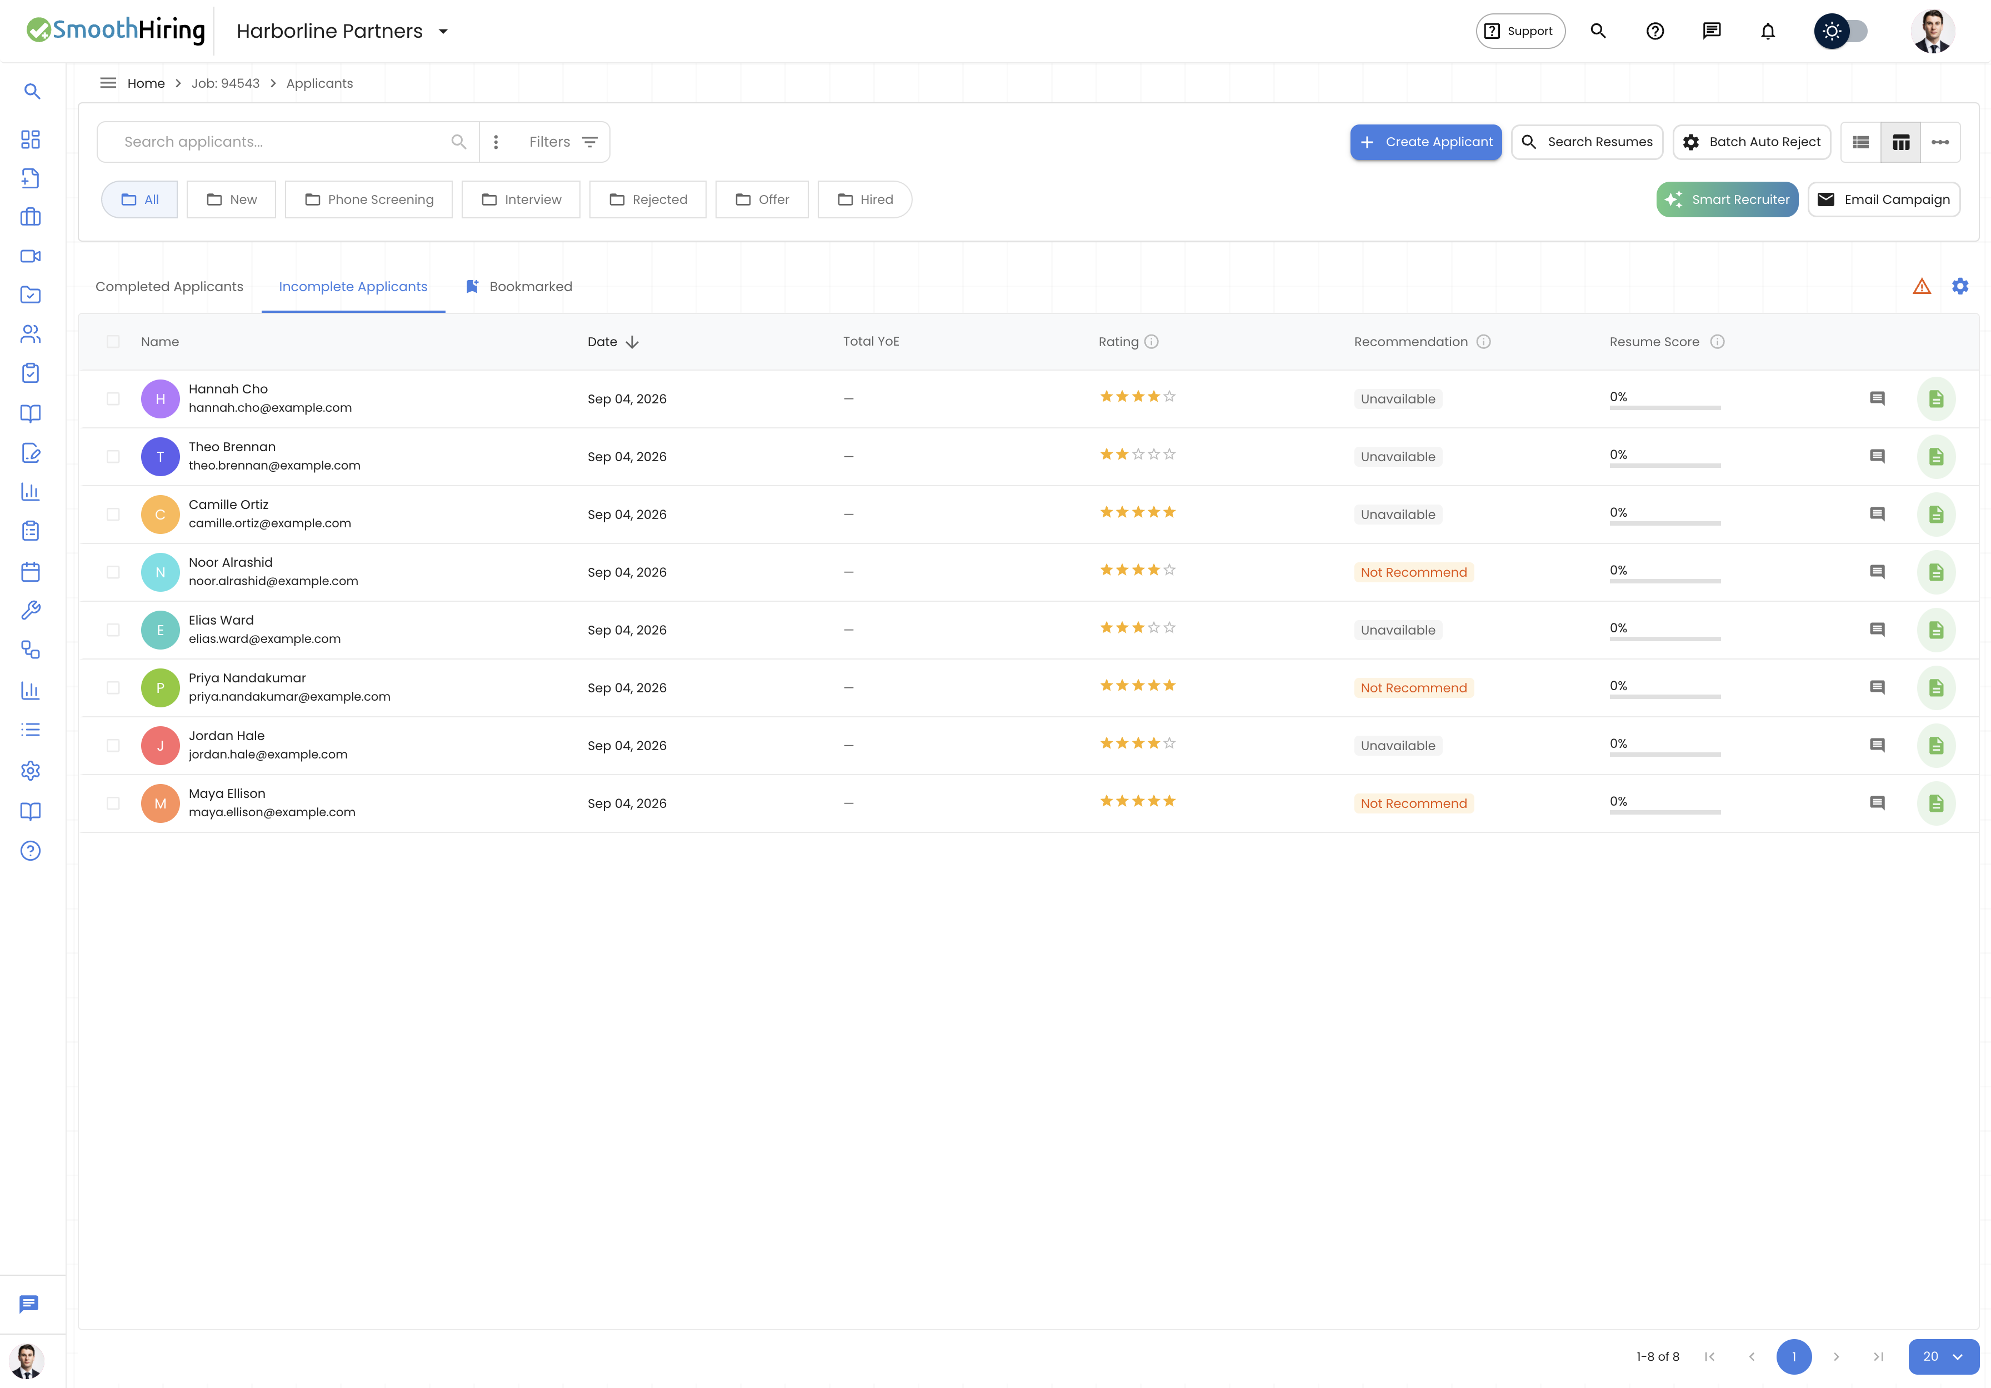1991x1388 pixels.
Task: Switch to column table view icon
Action: click(x=1901, y=142)
